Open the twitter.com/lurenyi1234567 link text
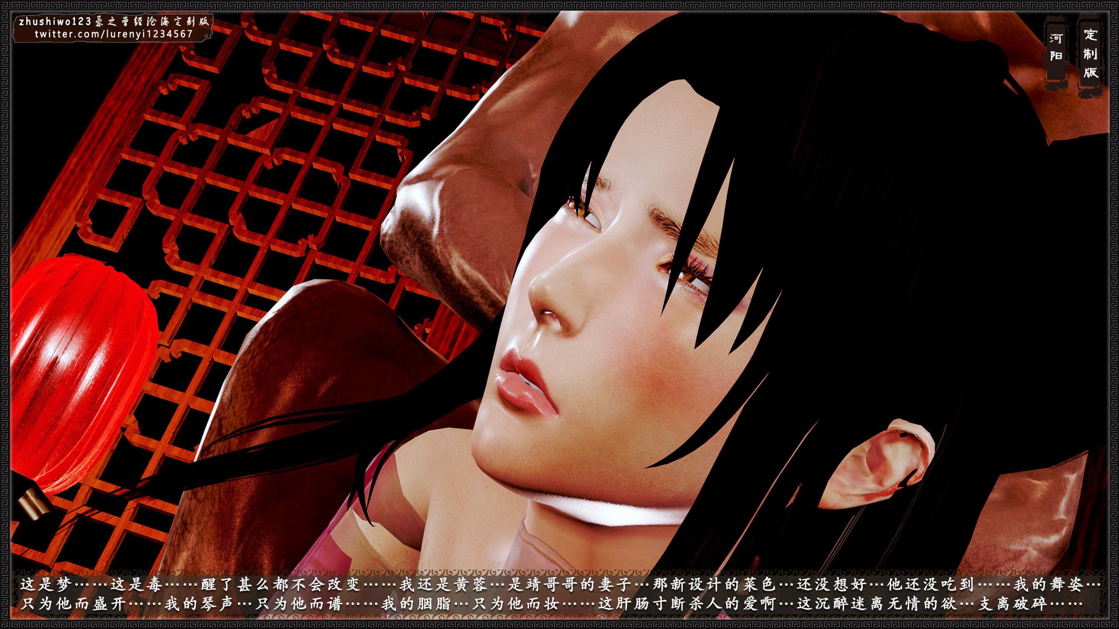 tap(114, 34)
